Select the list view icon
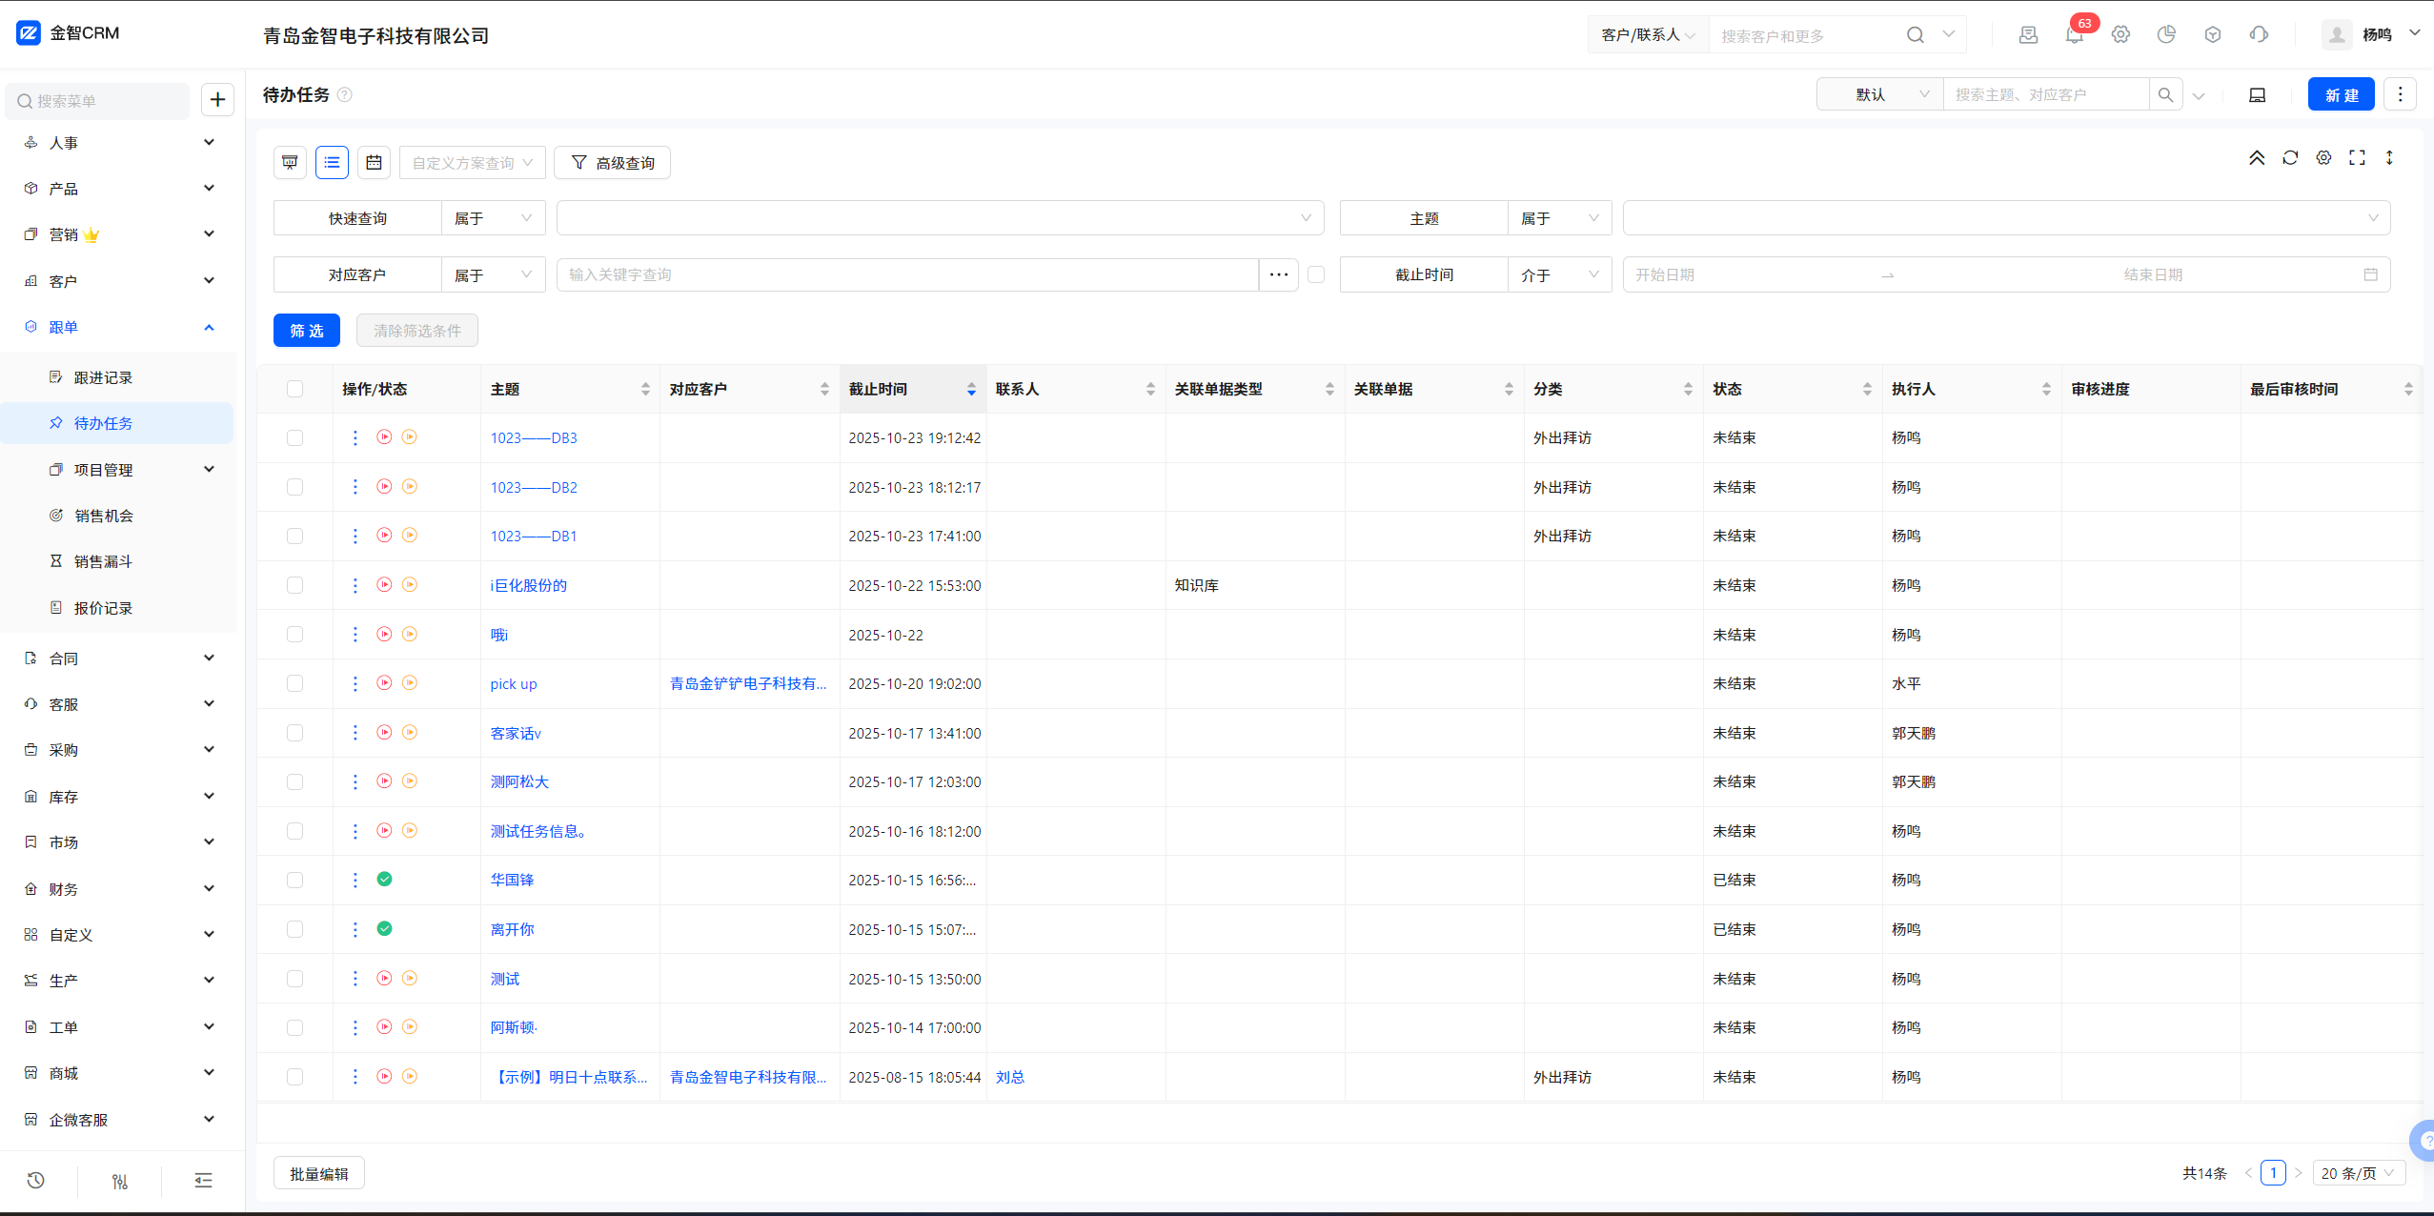 pyautogui.click(x=332, y=163)
